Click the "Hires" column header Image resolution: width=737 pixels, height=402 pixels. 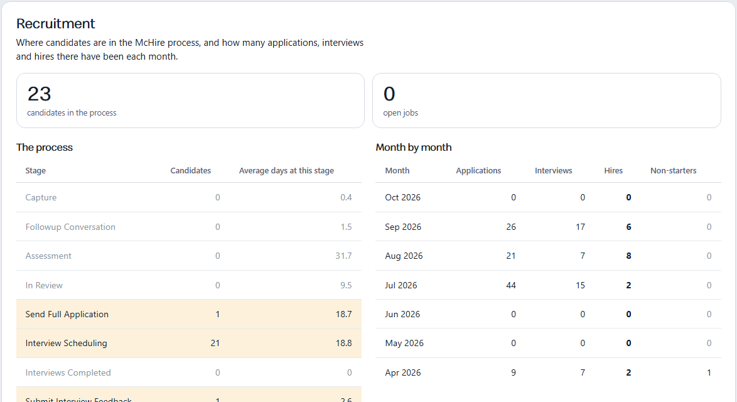click(613, 171)
